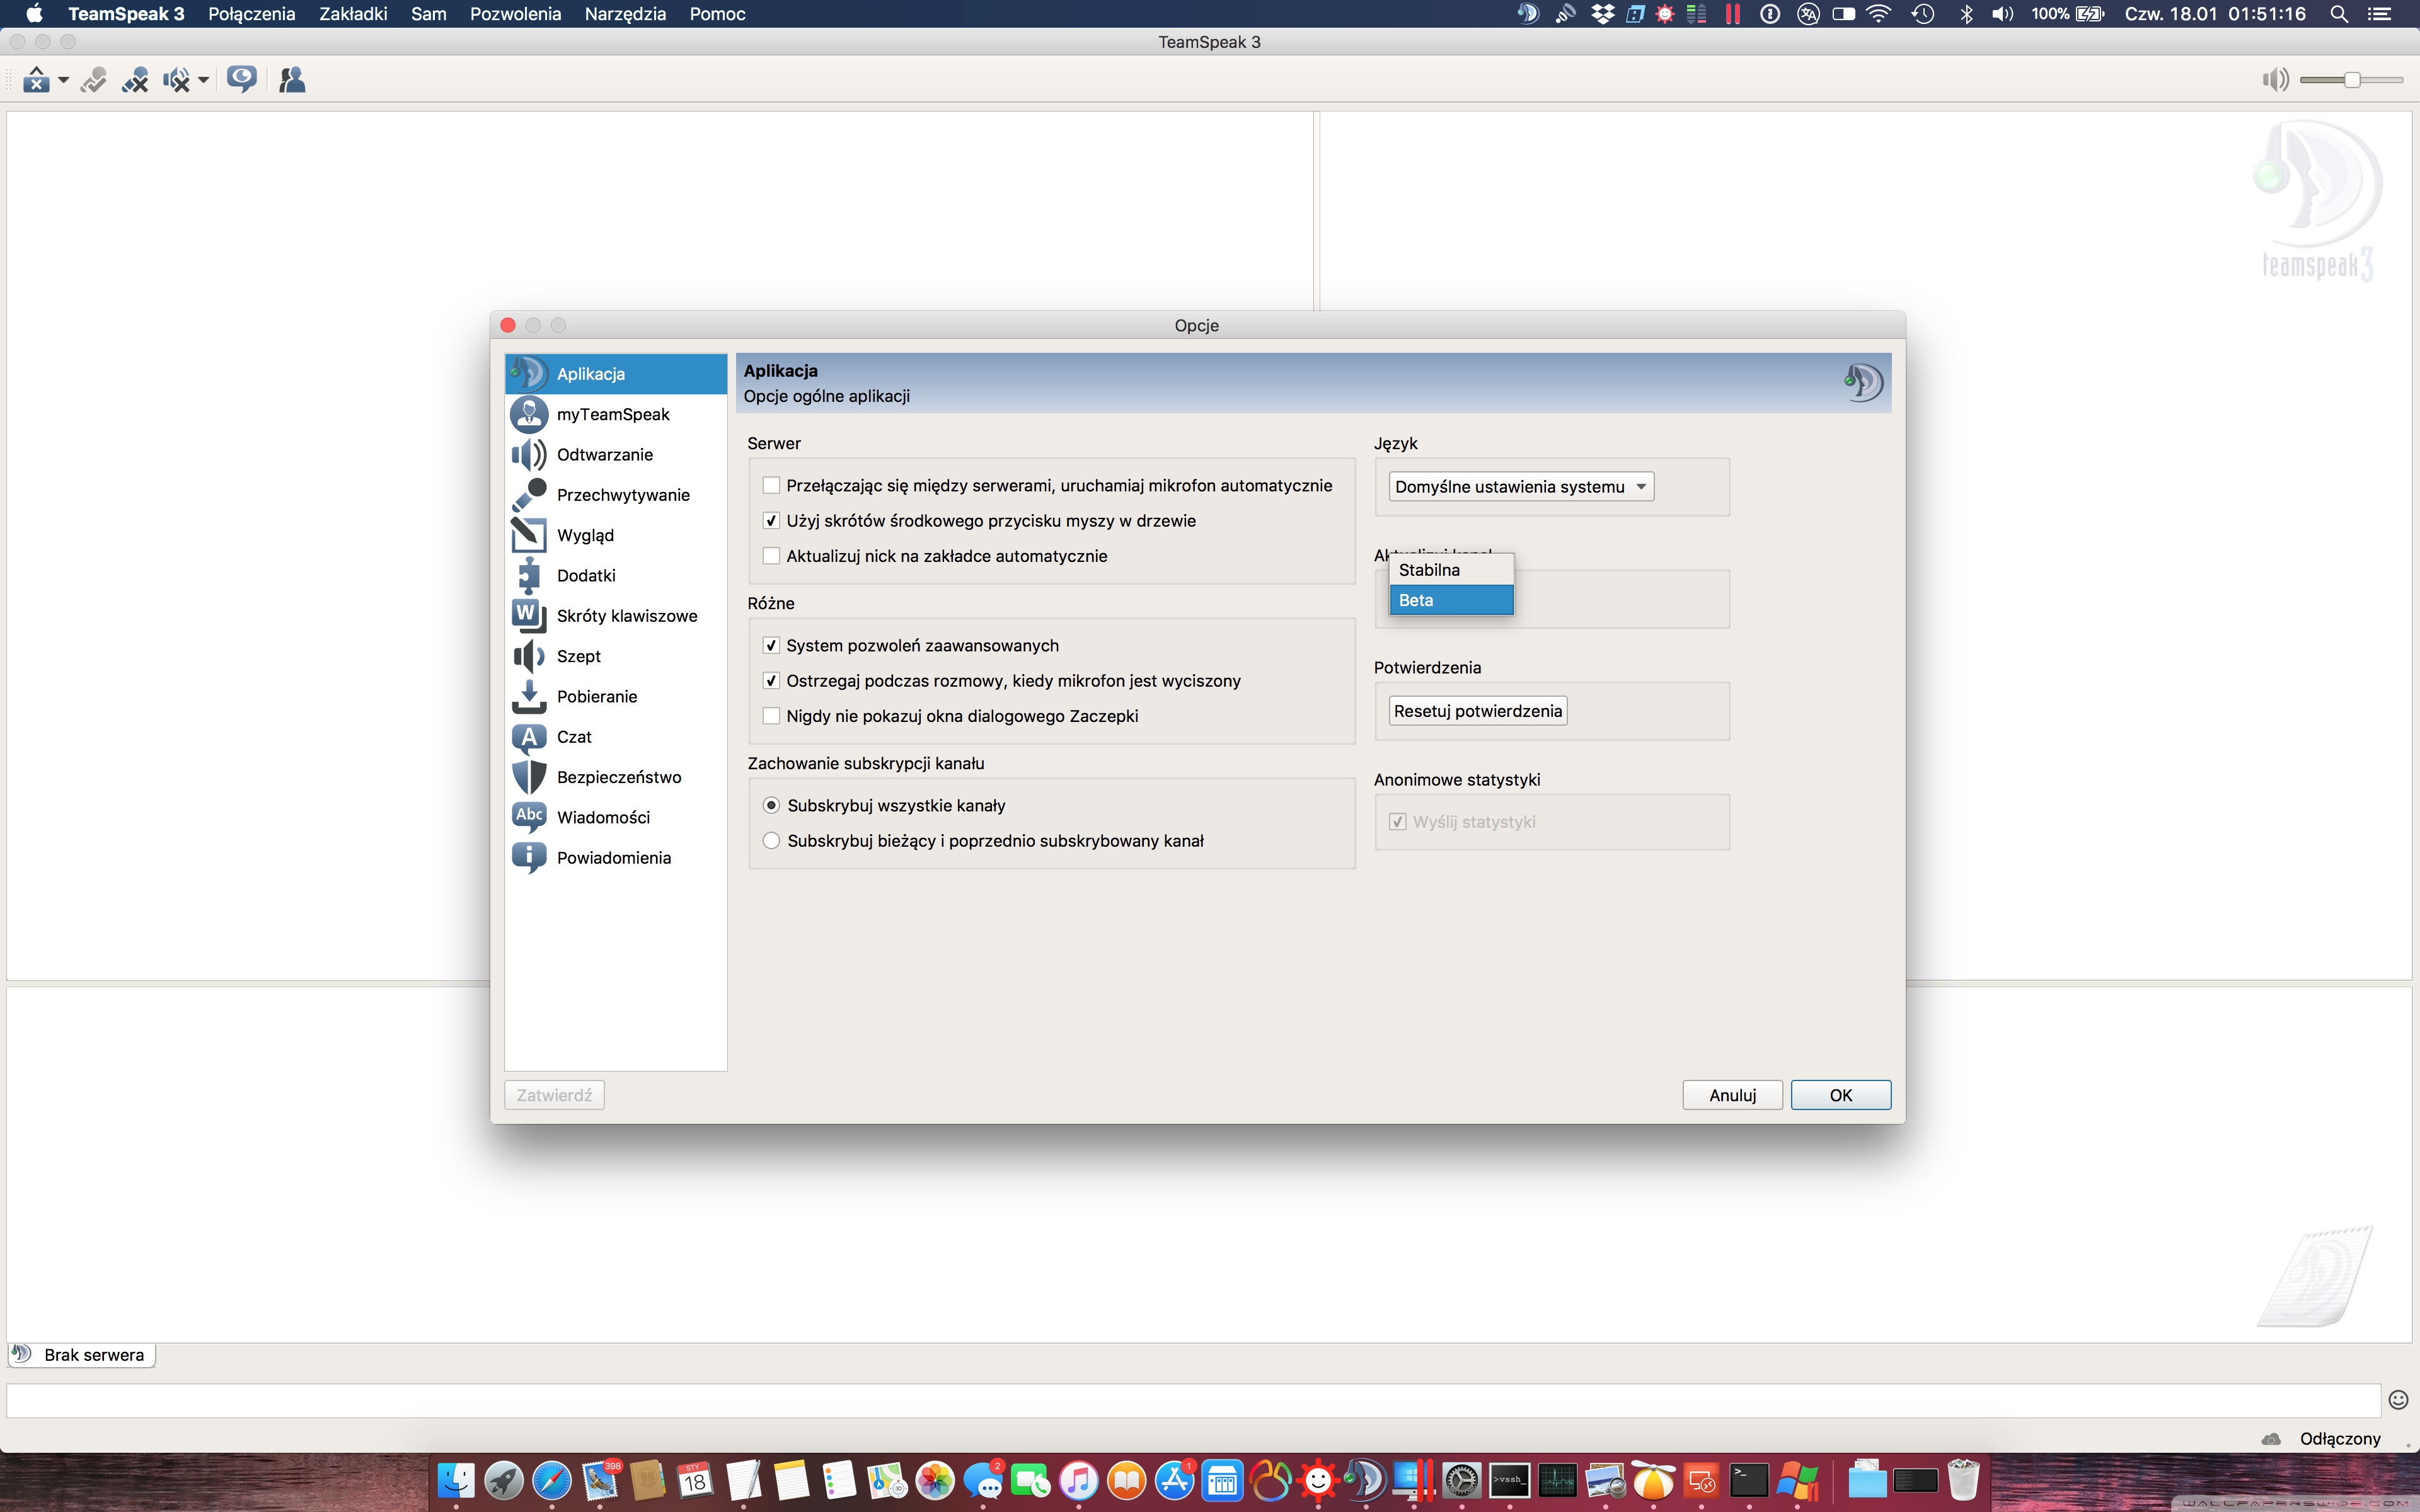Viewport: 2420px width, 1512px height.
Task: Open Pozwolenia menu in menu bar
Action: coord(515,14)
